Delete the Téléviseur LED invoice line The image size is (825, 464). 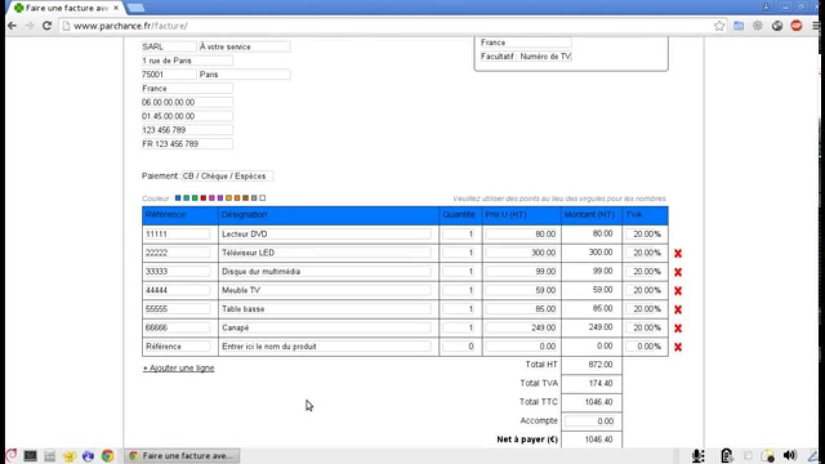[x=677, y=253]
